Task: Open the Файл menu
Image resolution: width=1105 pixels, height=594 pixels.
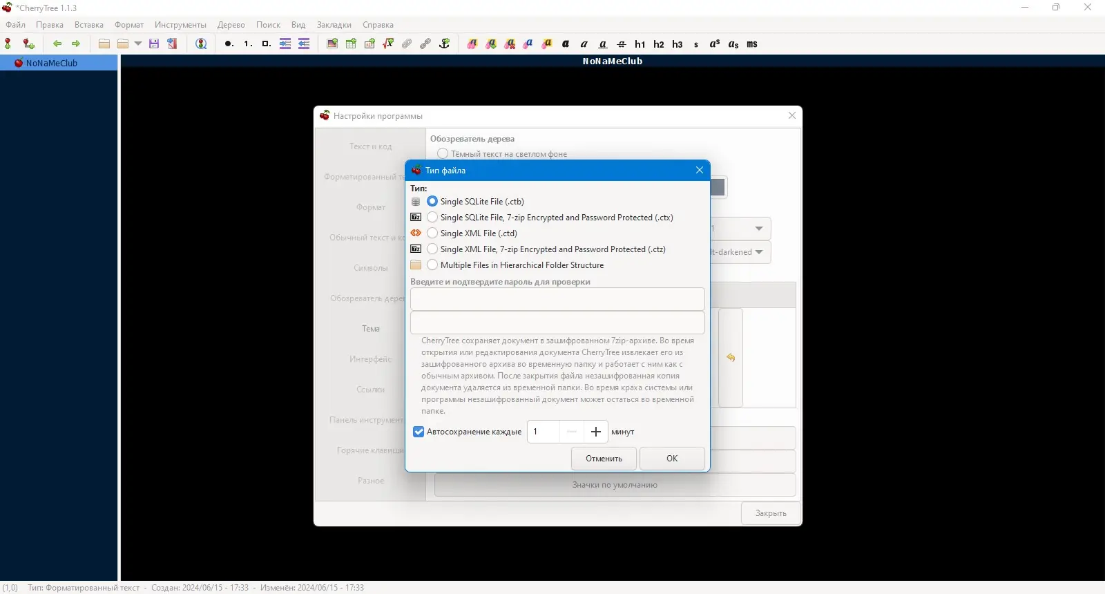Action: point(15,25)
